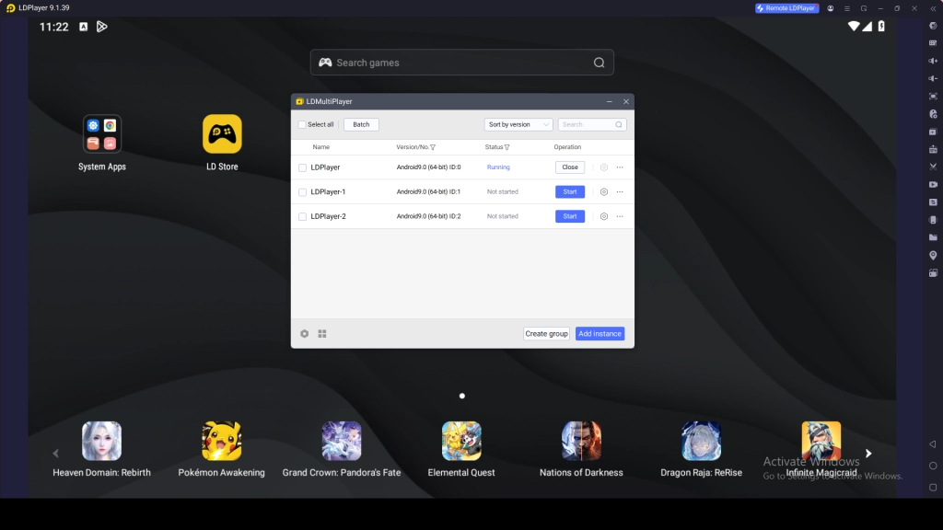
Task: Click the Add instance button
Action: pyautogui.click(x=600, y=334)
